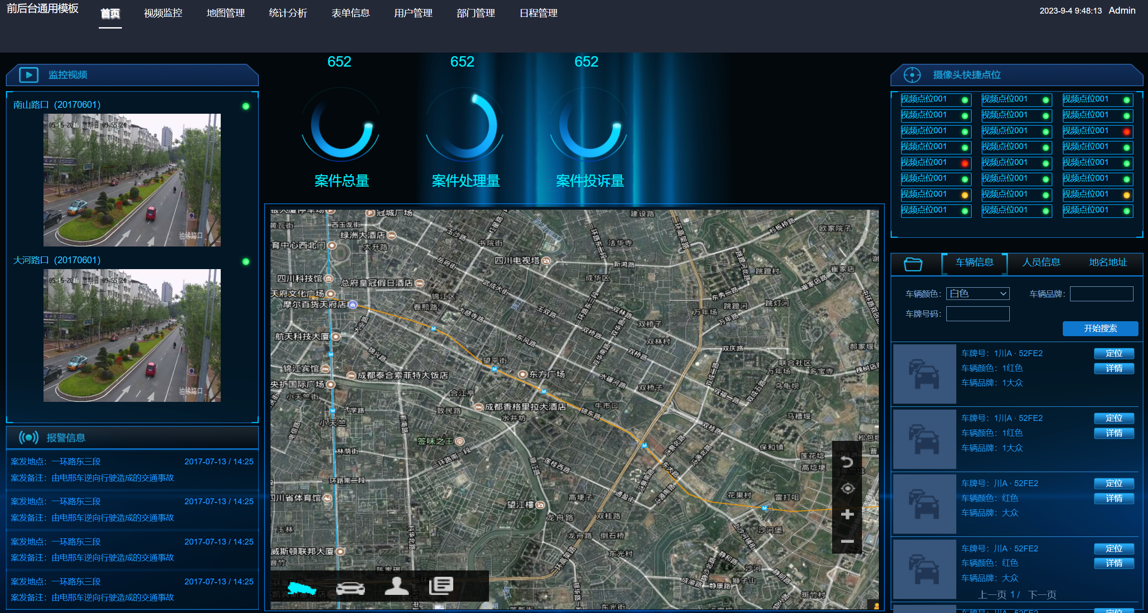Click the 报警信息 broadcast icon
Screen dimensions: 1148x613
[x=29, y=437]
